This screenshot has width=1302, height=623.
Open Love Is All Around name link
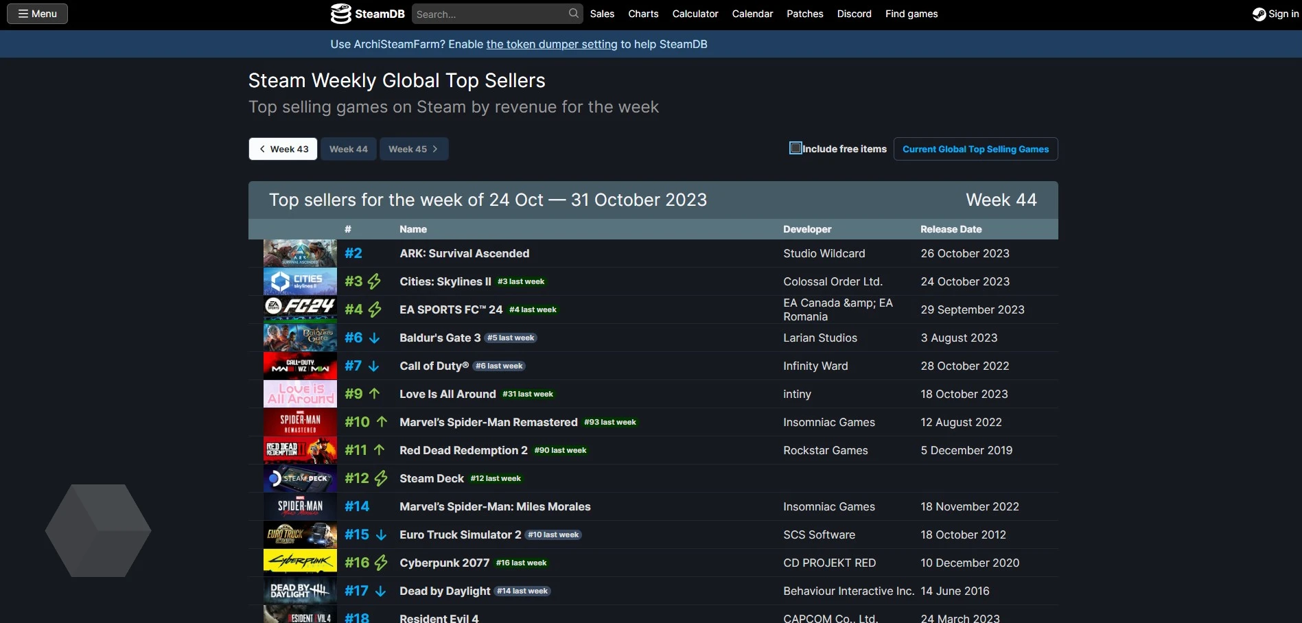447,394
